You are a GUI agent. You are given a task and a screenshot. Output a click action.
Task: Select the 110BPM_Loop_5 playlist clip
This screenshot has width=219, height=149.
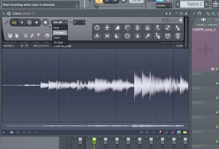click(x=205, y=49)
